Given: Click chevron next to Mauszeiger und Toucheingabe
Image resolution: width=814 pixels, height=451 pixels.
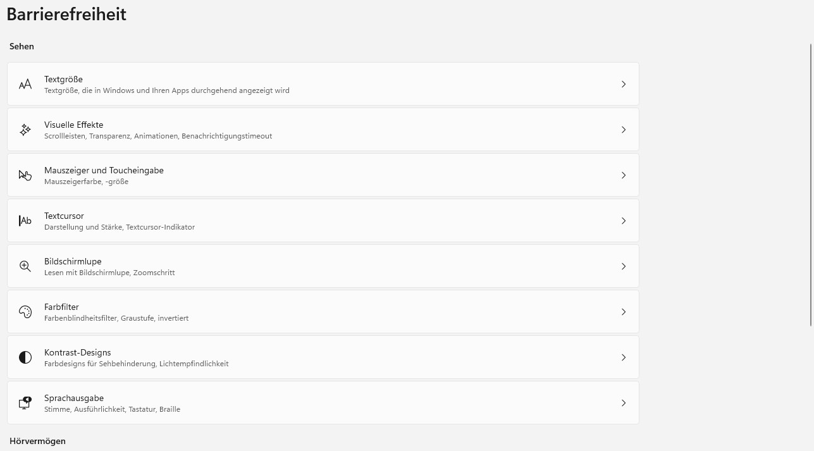Looking at the screenshot, I should [x=624, y=175].
